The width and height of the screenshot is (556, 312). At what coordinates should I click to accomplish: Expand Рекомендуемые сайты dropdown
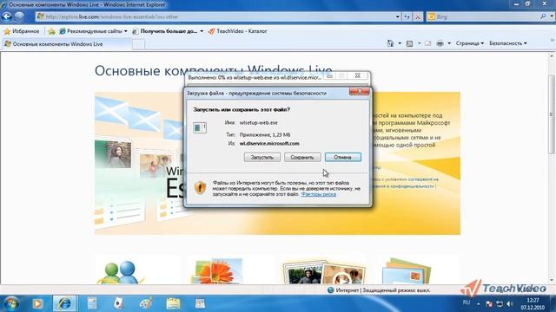(x=125, y=31)
